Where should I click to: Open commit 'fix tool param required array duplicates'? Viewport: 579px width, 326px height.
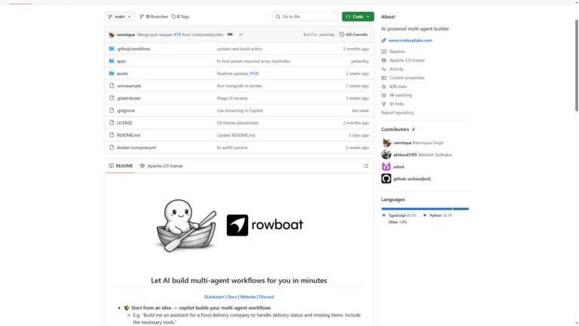253,61
